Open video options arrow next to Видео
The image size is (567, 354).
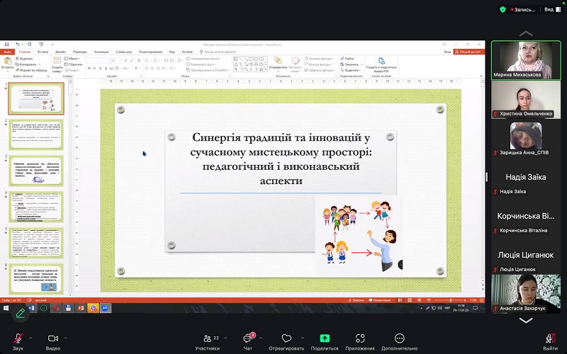coord(66,338)
